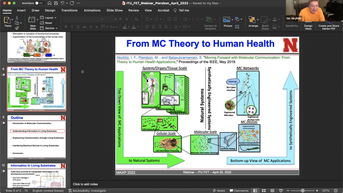Click the Cut scissors icon
This screenshot has width=343, height=193.
[17, 18]
